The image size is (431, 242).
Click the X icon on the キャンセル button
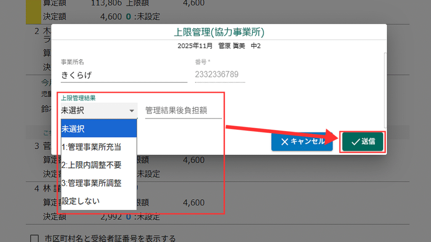coord(284,142)
